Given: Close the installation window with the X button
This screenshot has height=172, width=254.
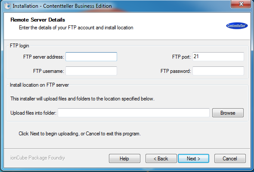Looking at the screenshot, I should 241,4.
